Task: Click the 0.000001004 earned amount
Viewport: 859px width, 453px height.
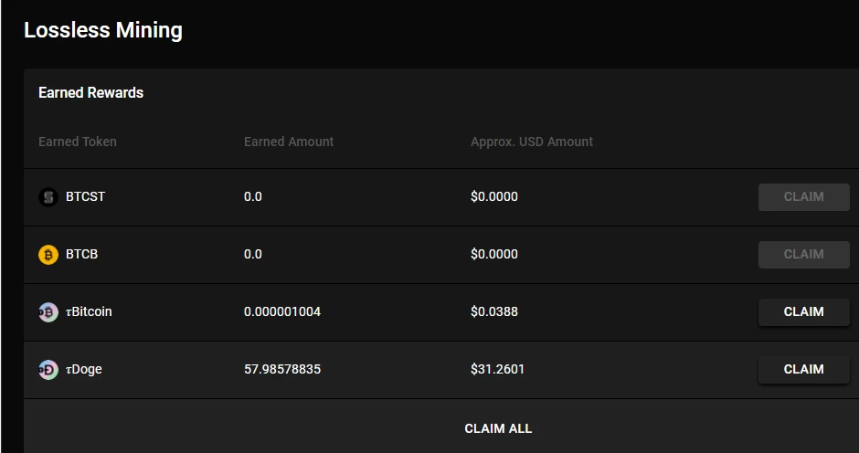Action: point(282,311)
